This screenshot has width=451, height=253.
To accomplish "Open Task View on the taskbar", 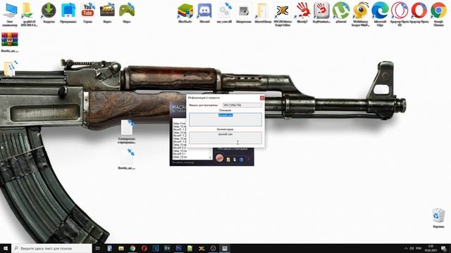I will pyautogui.click(x=98, y=248).
